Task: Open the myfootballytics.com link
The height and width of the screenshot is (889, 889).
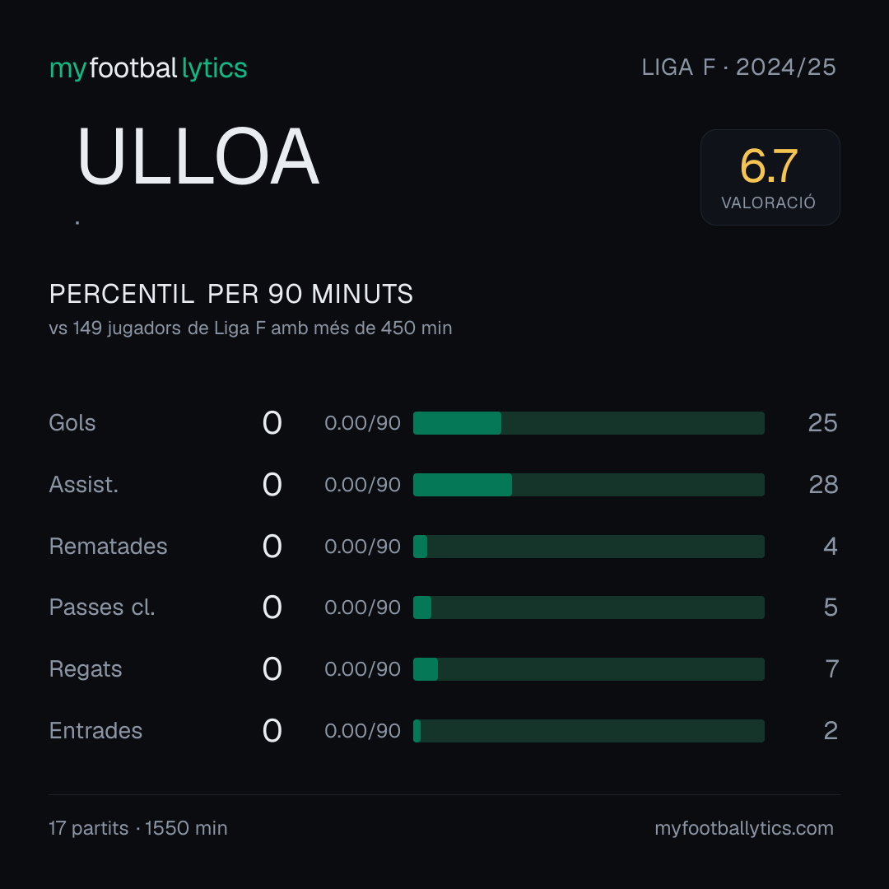Action: pyautogui.click(x=744, y=828)
